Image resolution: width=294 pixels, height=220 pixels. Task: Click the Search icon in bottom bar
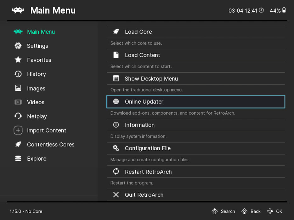215,211
